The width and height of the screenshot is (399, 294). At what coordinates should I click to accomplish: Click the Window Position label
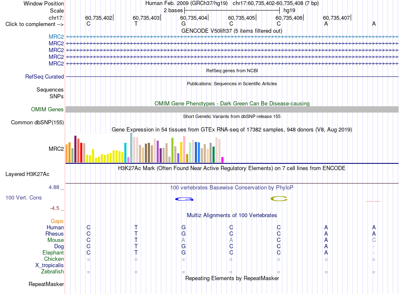pyautogui.click(x=44, y=3)
